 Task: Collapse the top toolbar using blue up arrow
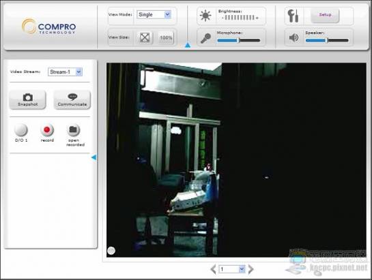coord(188,45)
